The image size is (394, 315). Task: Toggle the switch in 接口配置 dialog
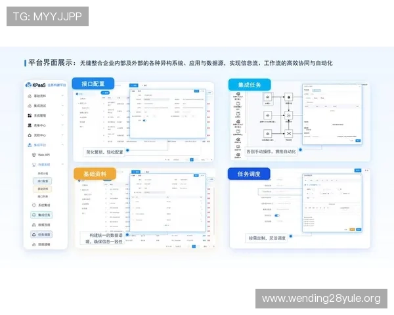point(144,121)
